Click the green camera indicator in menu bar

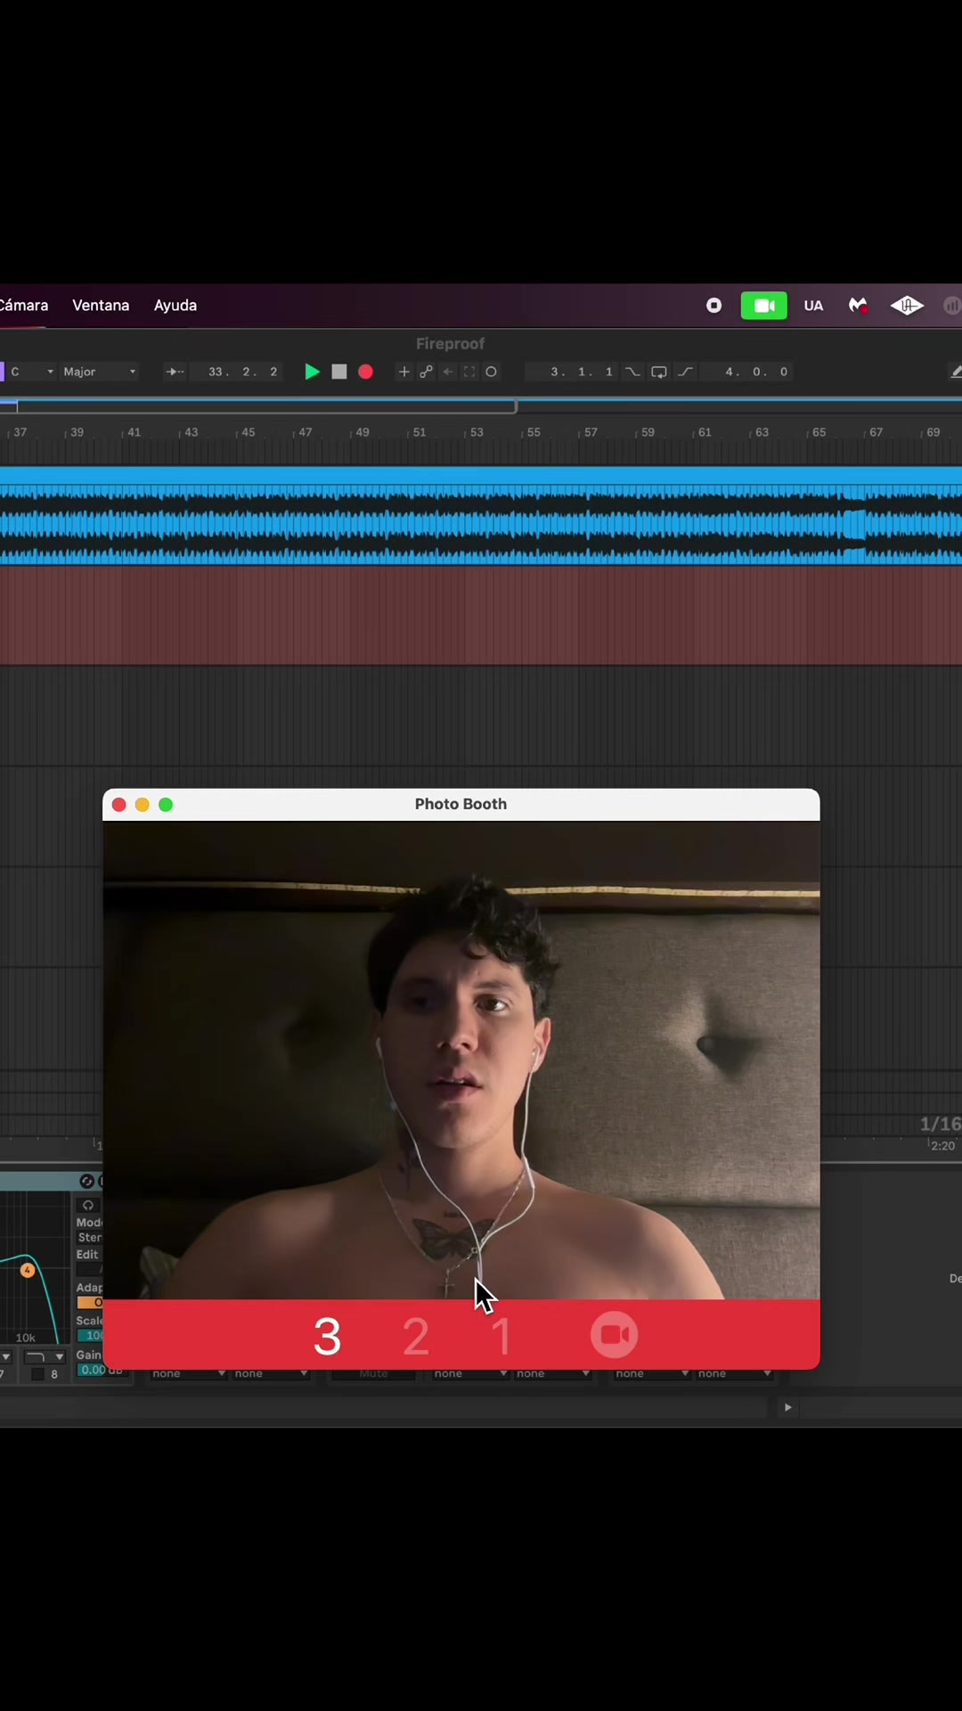764,306
